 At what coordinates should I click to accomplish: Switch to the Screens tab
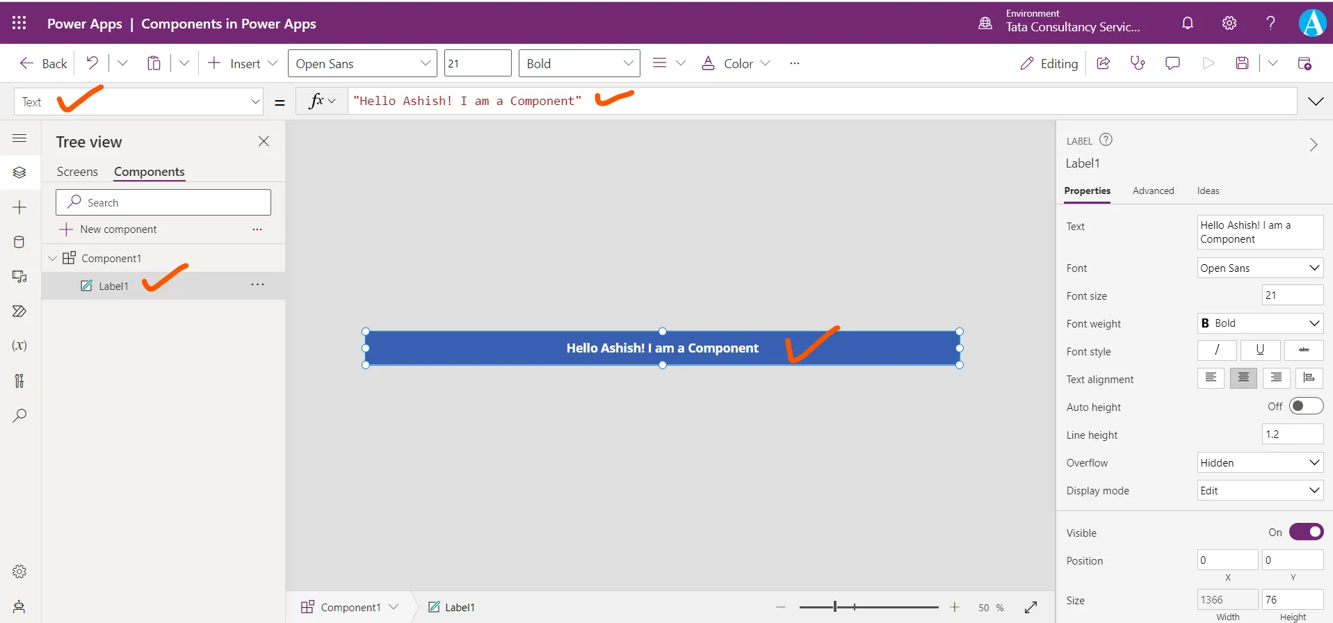tap(77, 172)
